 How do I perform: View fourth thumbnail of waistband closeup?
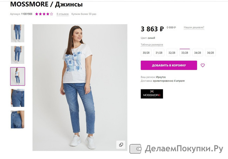tap(18, 98)
